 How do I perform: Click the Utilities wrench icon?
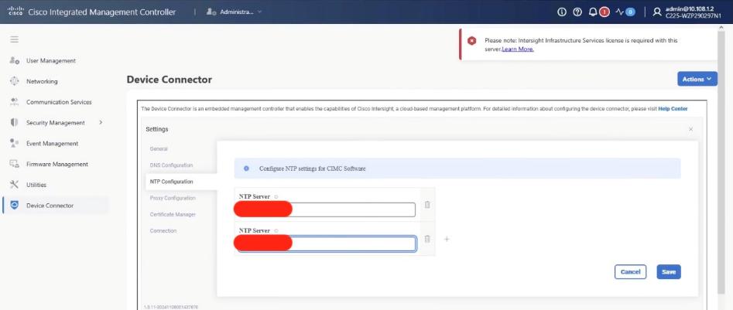[15, 185]
